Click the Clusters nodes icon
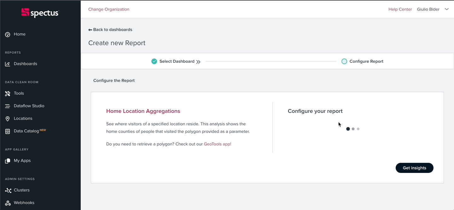The height and width of the screenshot is (210, 454). tap(8, 190)
